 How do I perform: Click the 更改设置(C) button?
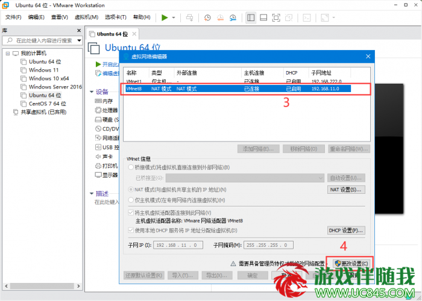[x=351, y=263]
